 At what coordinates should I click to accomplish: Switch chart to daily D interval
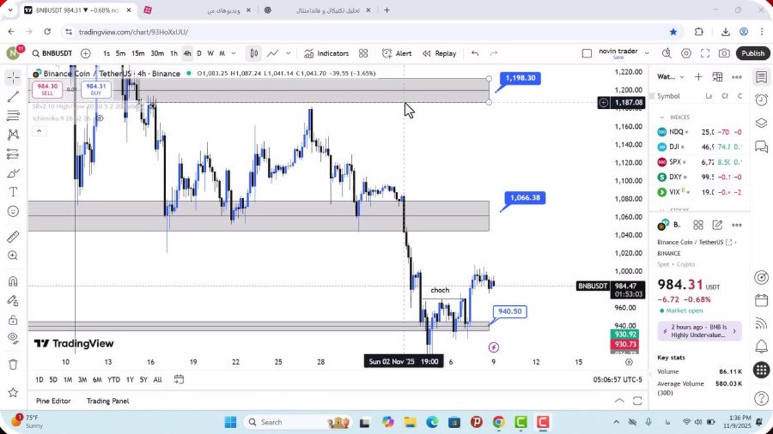click(199, 53)
